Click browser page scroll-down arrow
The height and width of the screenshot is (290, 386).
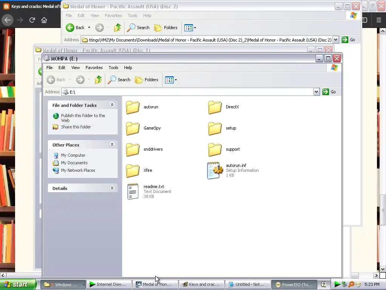coord(383,269)
